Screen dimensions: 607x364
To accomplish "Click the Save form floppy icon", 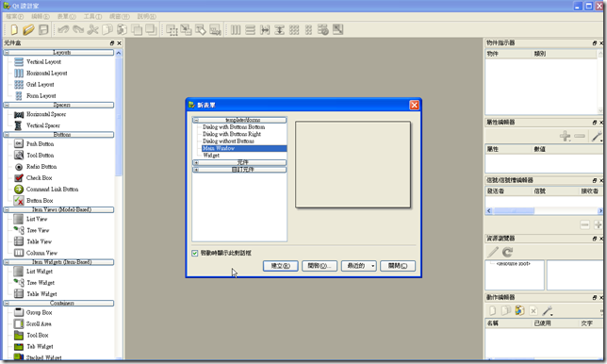I will tap(43, 29).
